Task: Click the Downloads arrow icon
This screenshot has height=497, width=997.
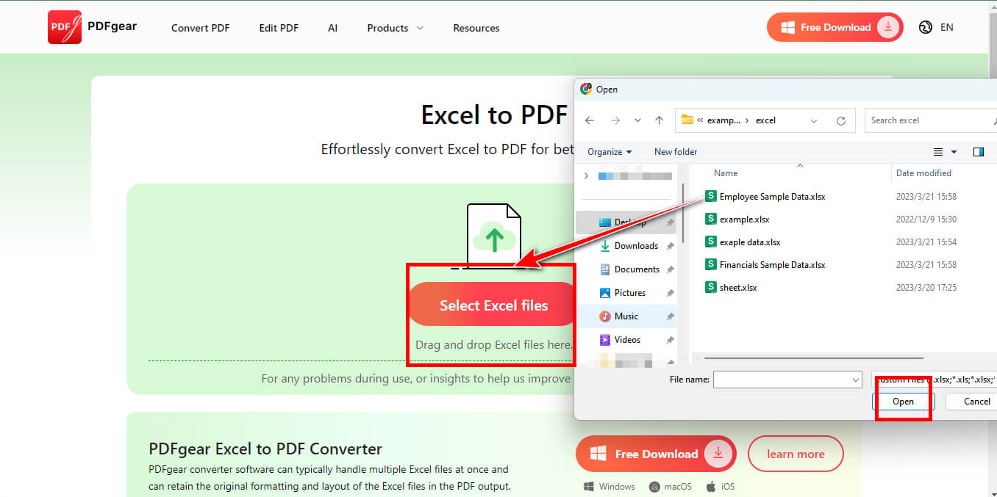Action: (605, 245)
